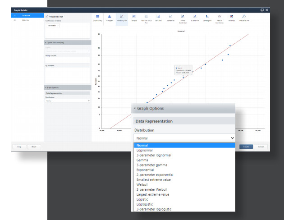Click the Cancel button
Viewport: 284px width, 220px height.
(261, 147)
